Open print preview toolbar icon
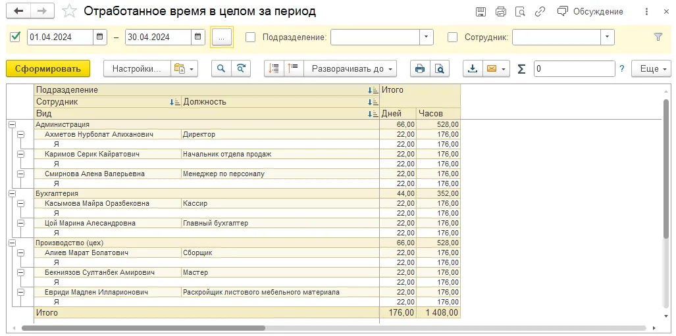The width and height of the screenshot is (676, 336). pos(439,68)
